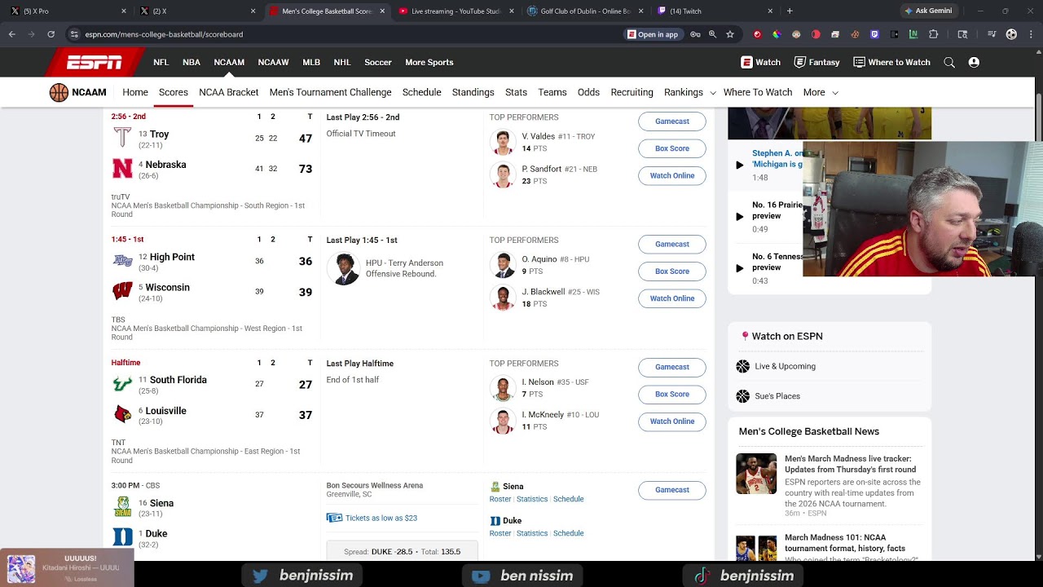The width and height of the screenshot is (1043, 587).
Task: Close the X Pro browser tab
Action: point(124,11)
